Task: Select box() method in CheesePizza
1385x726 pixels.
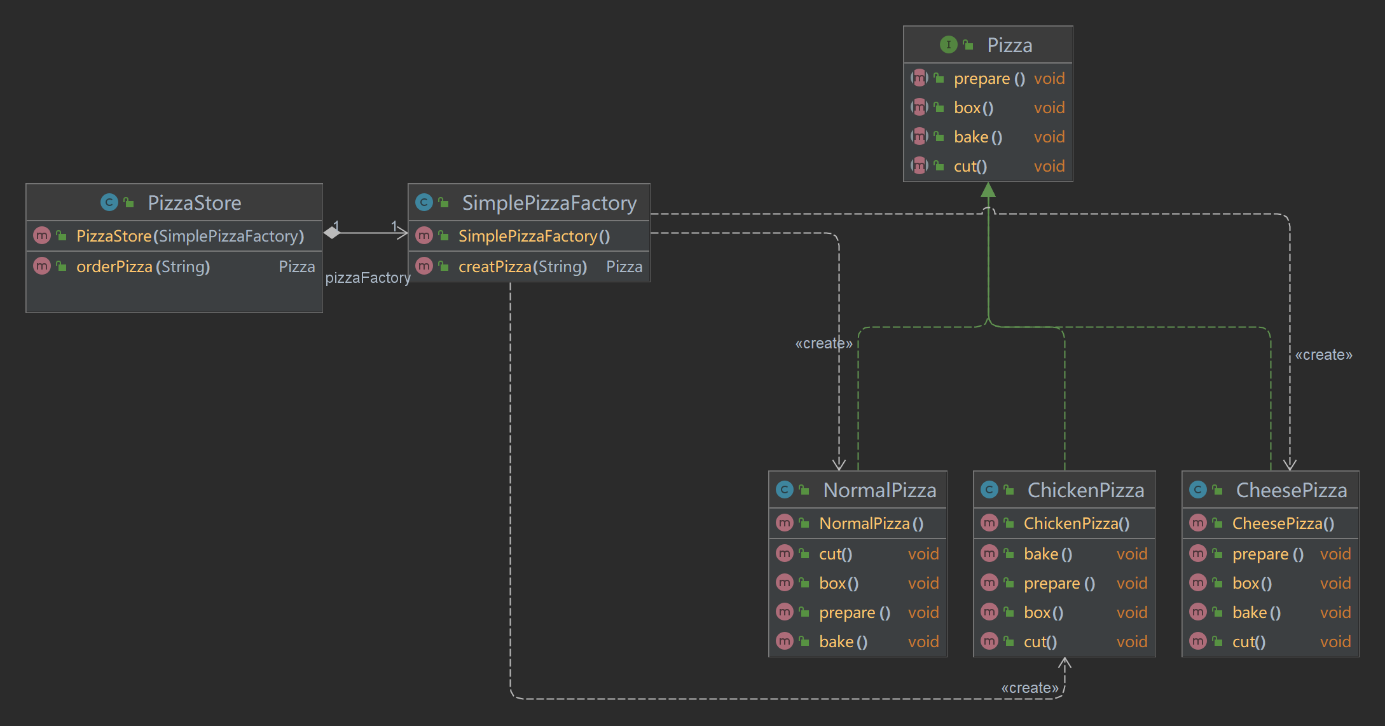Action: pyautogui.click(x=1251, y=583)
